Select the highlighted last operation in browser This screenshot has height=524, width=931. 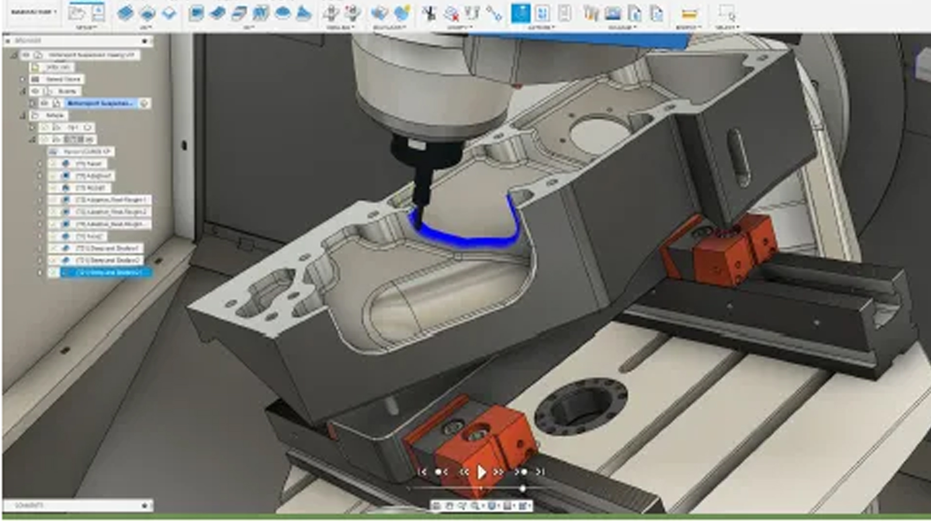point(107,273)
